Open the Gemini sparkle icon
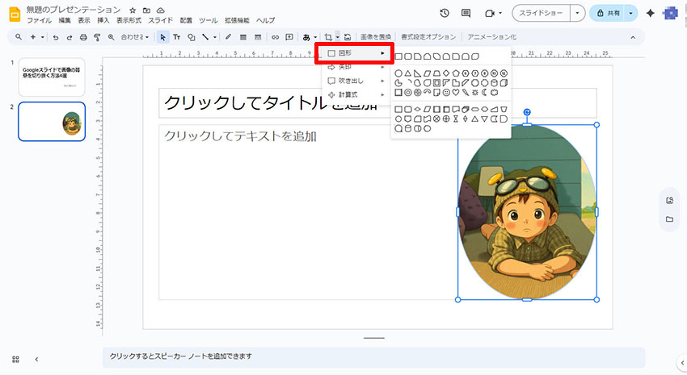The image size is (687, 375). 650,13
